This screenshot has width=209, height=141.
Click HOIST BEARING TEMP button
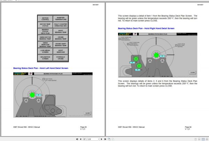(x=61, y=32)
